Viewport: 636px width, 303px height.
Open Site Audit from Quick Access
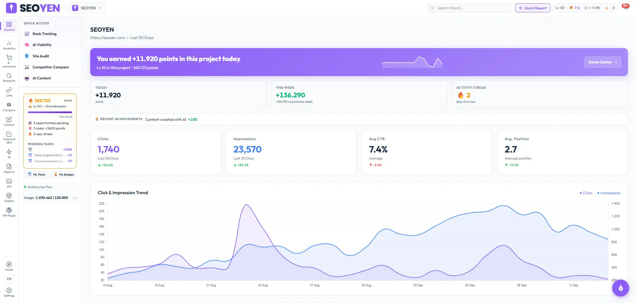(x=41, y=56)
